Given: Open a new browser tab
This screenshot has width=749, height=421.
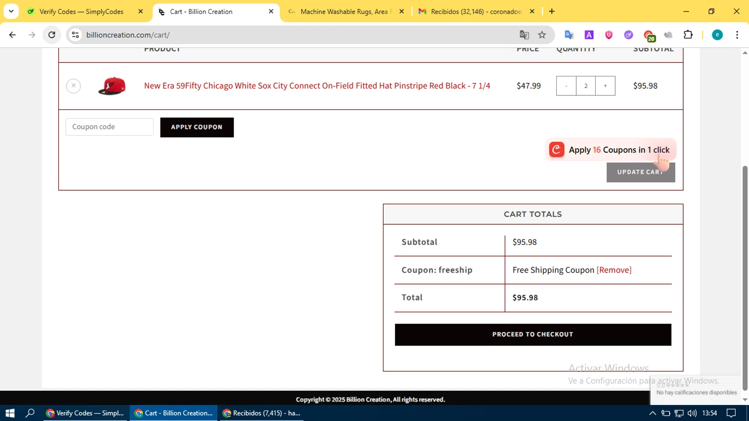Looking at the screenshot, I should (x=552, y=11).
